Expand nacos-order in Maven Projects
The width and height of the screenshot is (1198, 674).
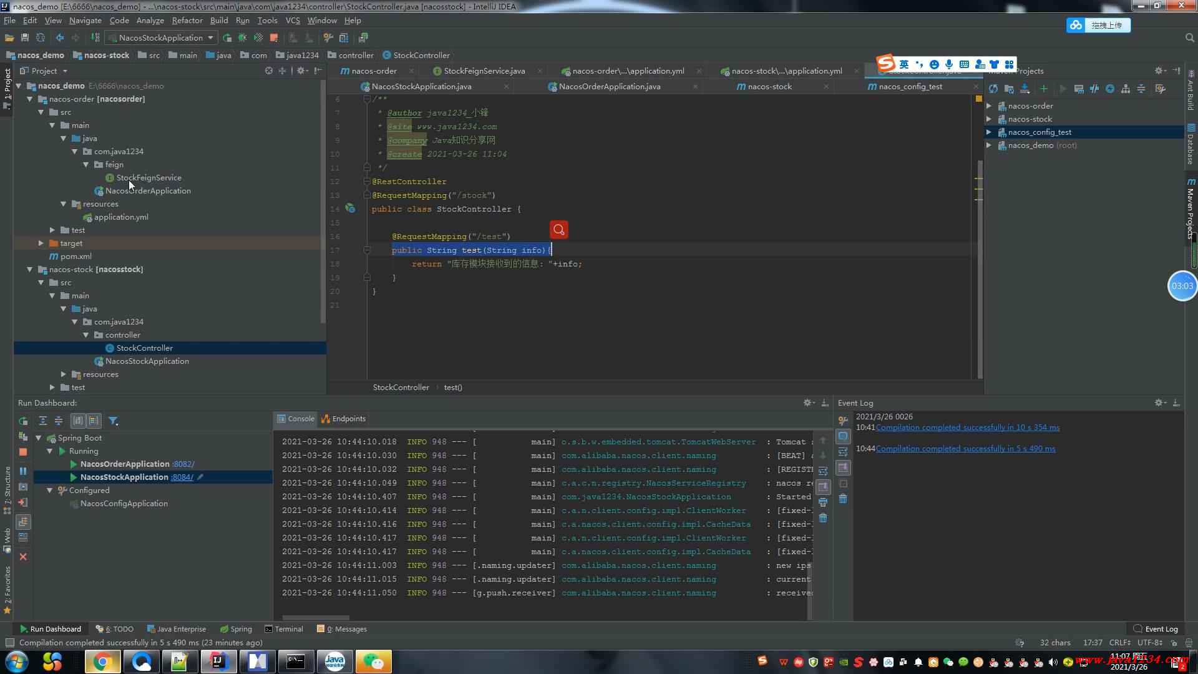pyautogui.click(x=989, y=106)
